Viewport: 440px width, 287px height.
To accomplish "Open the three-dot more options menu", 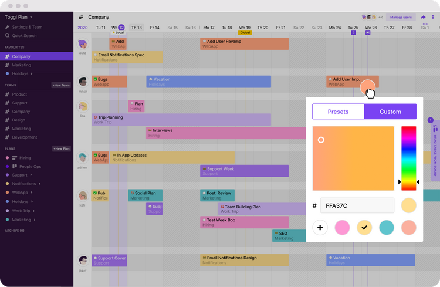I will tap(433, 18).
